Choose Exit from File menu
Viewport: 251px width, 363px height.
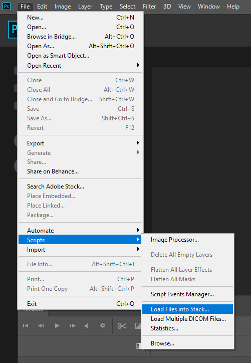tap(80, 303)
